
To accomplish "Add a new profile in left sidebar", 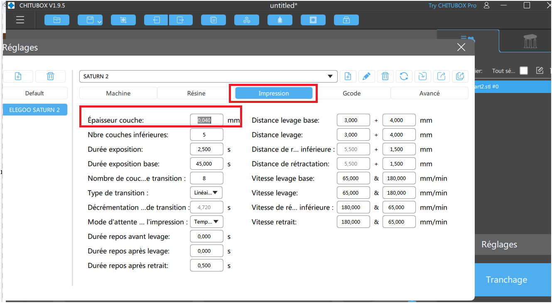I will click(x=18, y=76).
